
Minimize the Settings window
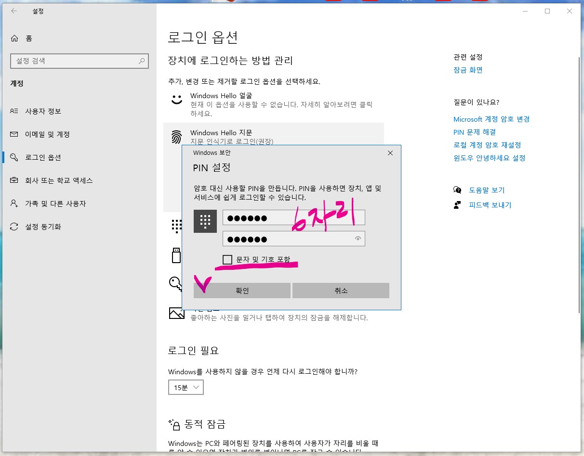point(525,11)
